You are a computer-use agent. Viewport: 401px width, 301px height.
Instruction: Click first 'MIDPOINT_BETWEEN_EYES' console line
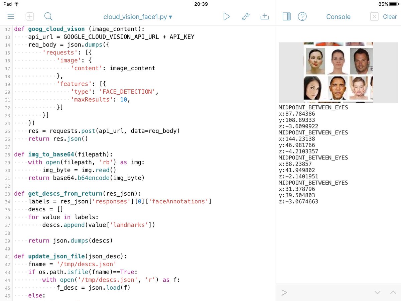[x=313, y=107]
